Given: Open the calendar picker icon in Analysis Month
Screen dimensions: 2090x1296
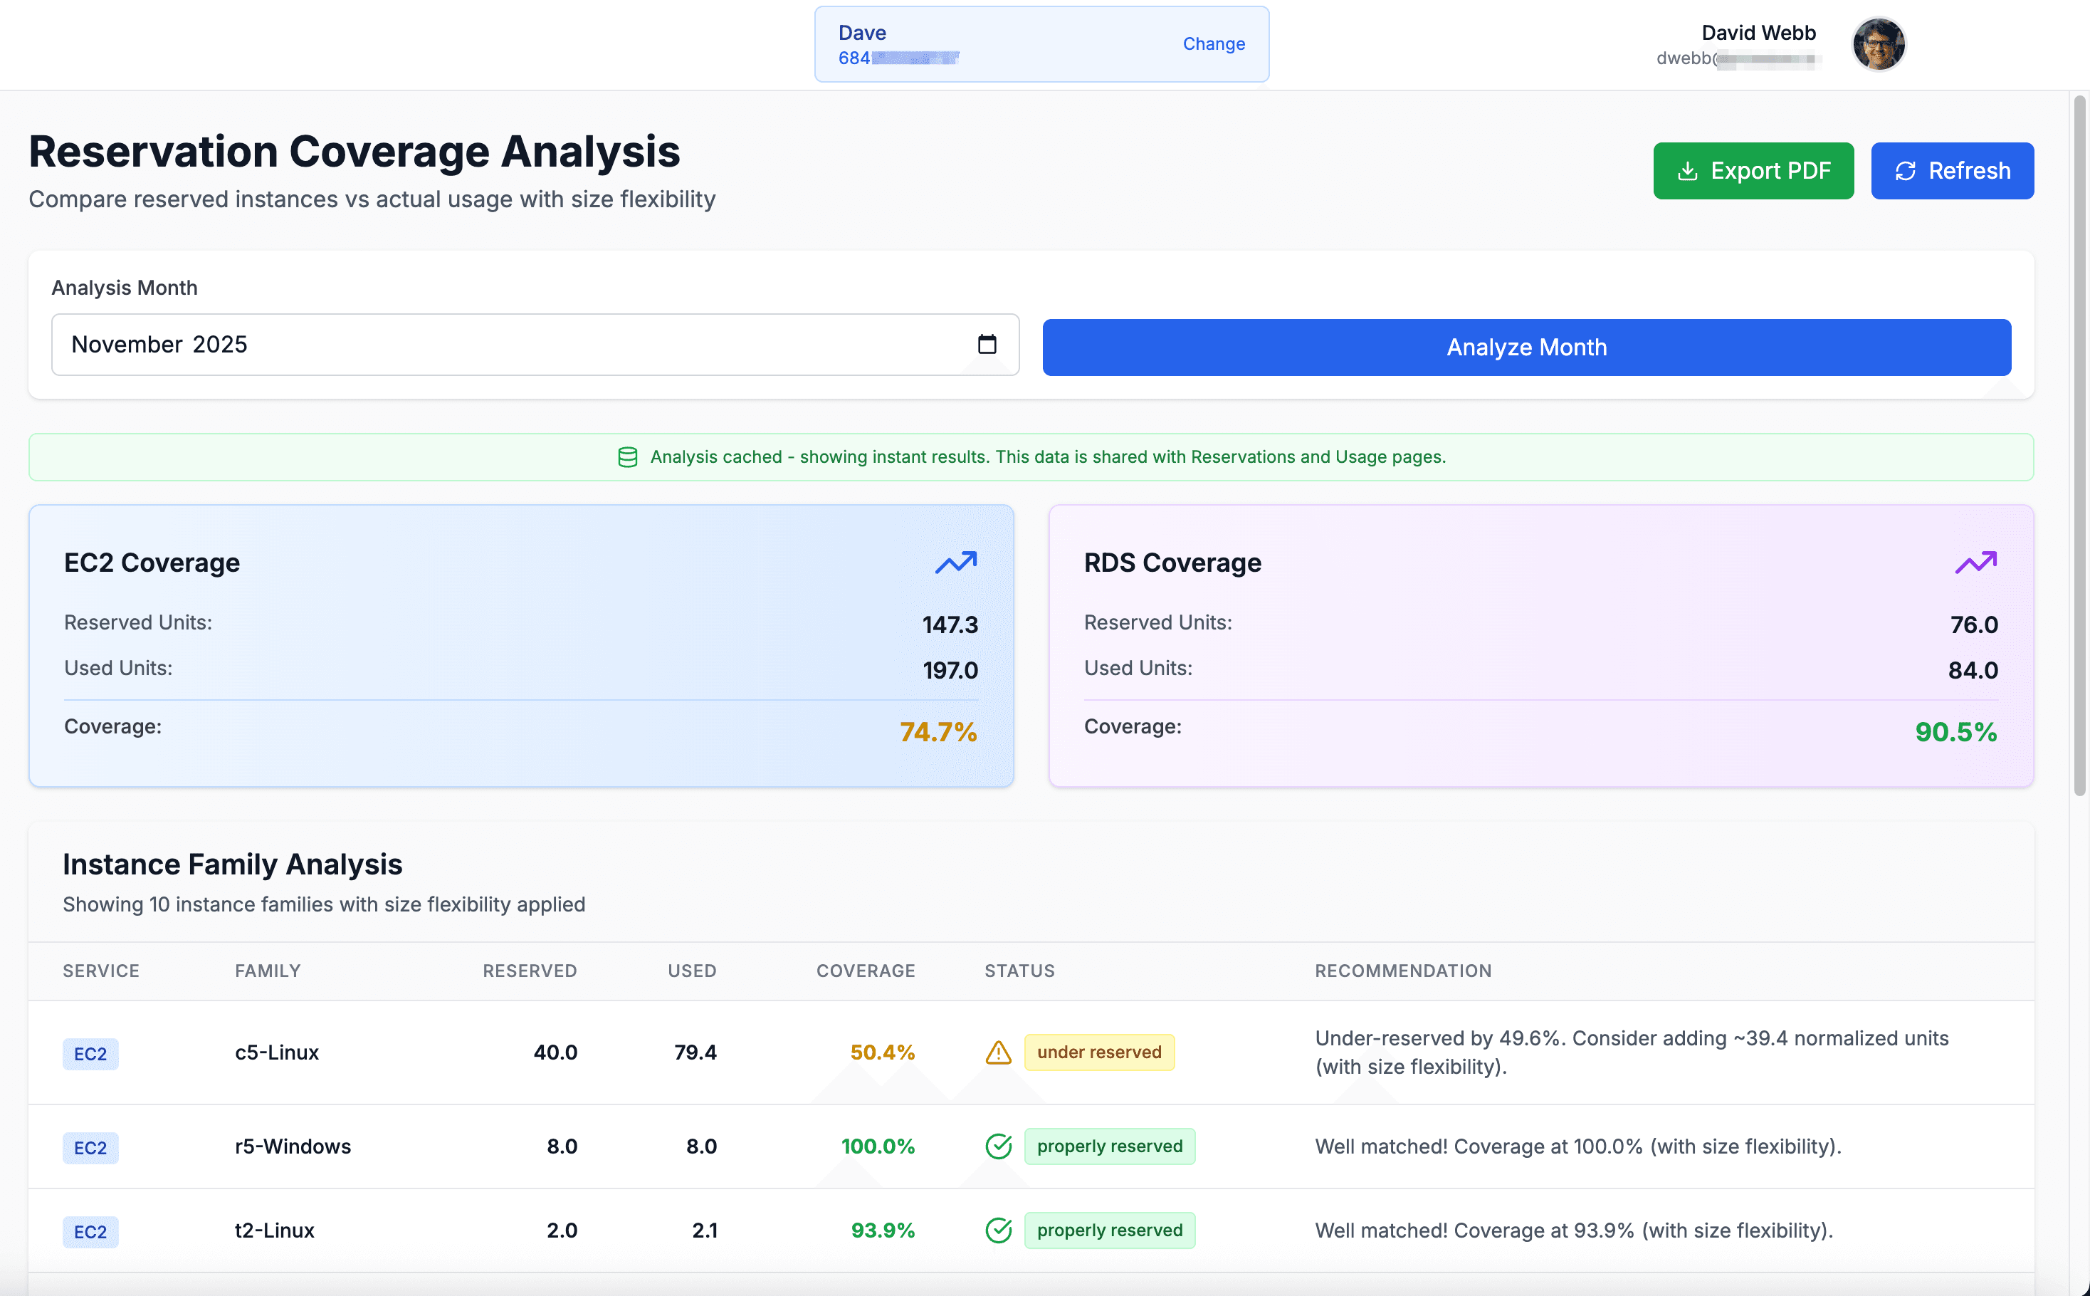Looking at the screenshot, I should pyautogui.click(x=988, y=345).
